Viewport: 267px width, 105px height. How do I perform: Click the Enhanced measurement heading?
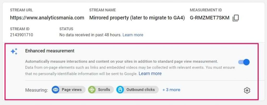50,51
